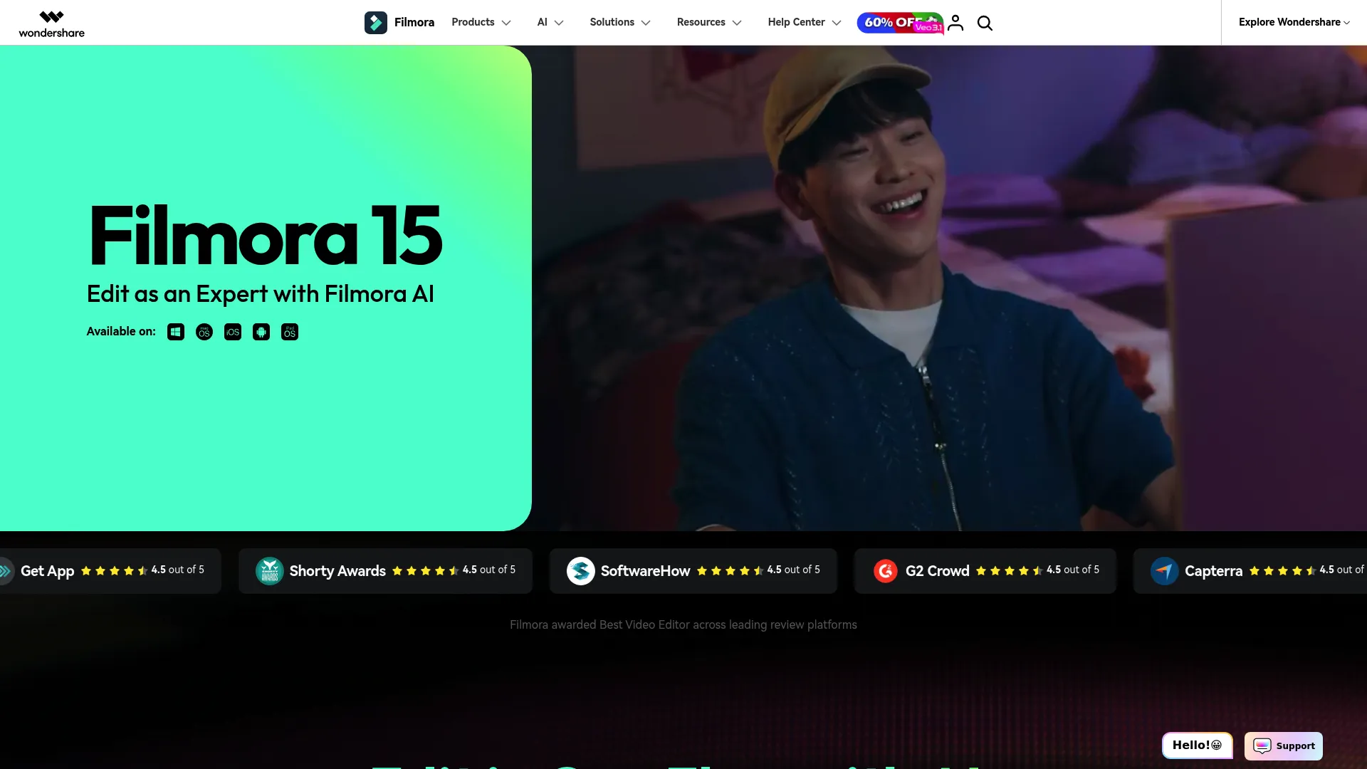Click the "Filmora awarded Best Video Editor" caption

pos(683,624)
